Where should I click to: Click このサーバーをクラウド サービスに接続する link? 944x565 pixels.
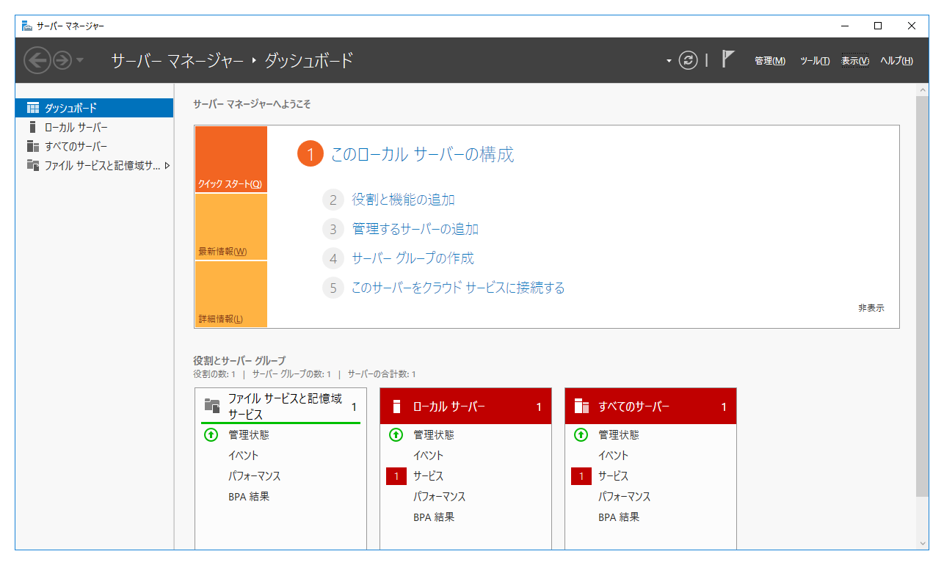point(458,288)
